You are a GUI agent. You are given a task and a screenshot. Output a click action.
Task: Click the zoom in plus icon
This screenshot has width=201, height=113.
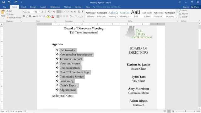click(194, 111)
